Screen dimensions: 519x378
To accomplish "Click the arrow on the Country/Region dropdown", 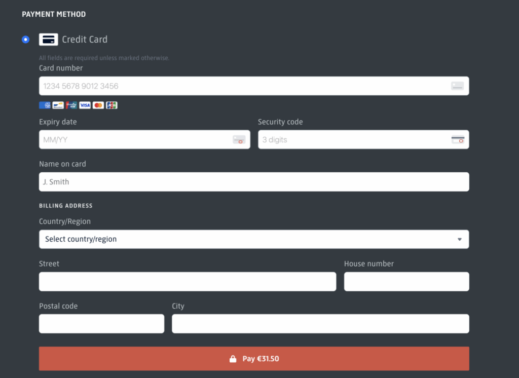I will point(459,239).
